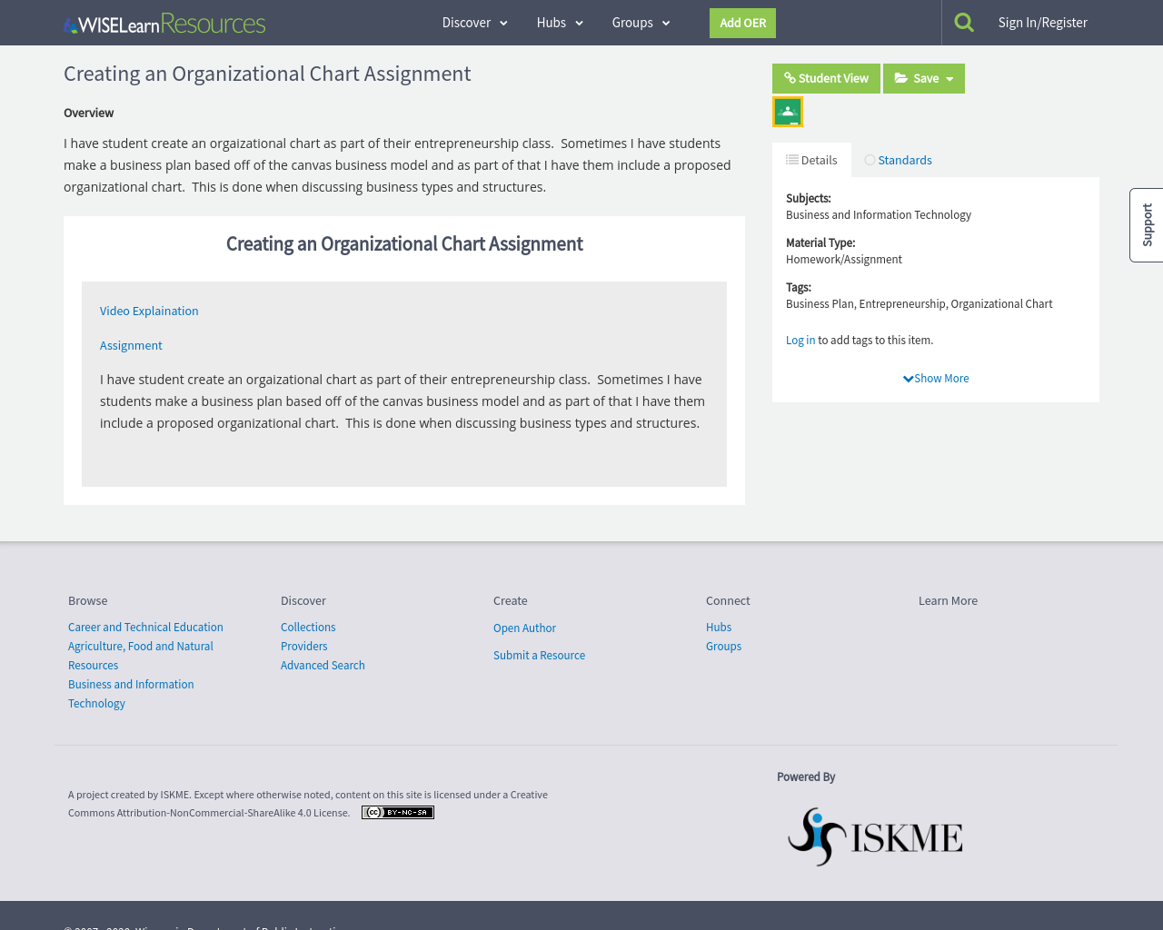Click the list icon beside Details
Image resolution: width=1163 pixels, height=930 pixels.
pos(792,159)
